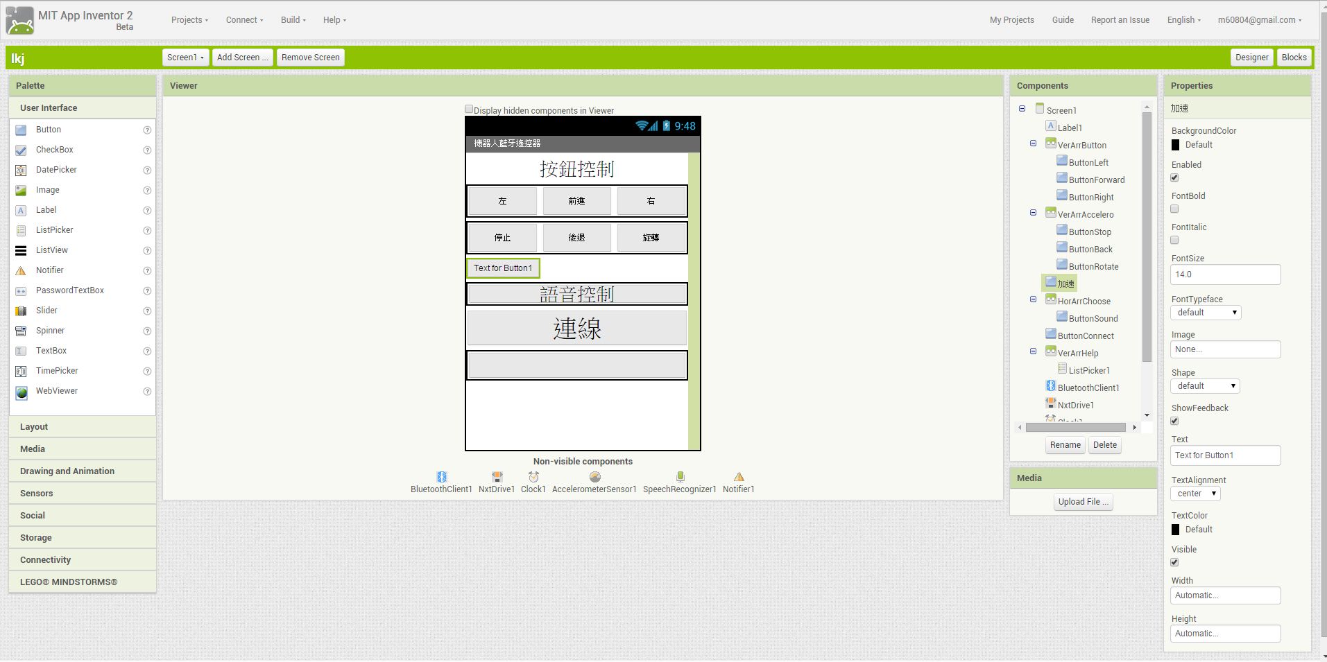Click the CheckBox palette icon

[x=21, y=150]
